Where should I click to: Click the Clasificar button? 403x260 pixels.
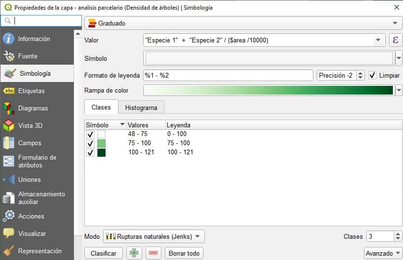coord(104,253)
